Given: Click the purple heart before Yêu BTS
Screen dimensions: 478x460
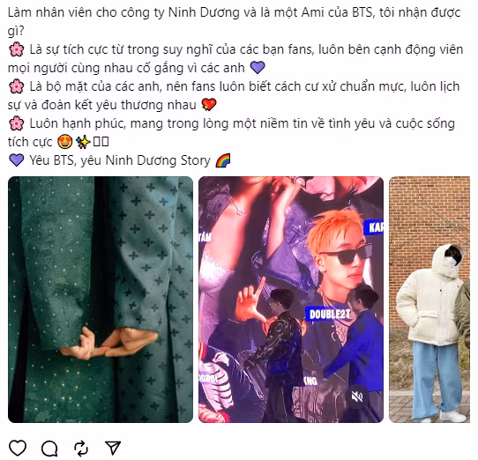Looking at the screenshot, I should (16, 160).
